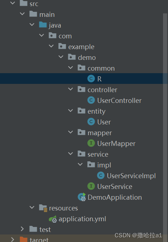
Task: Click the entity package icon
Action: (x=81, y=111)
